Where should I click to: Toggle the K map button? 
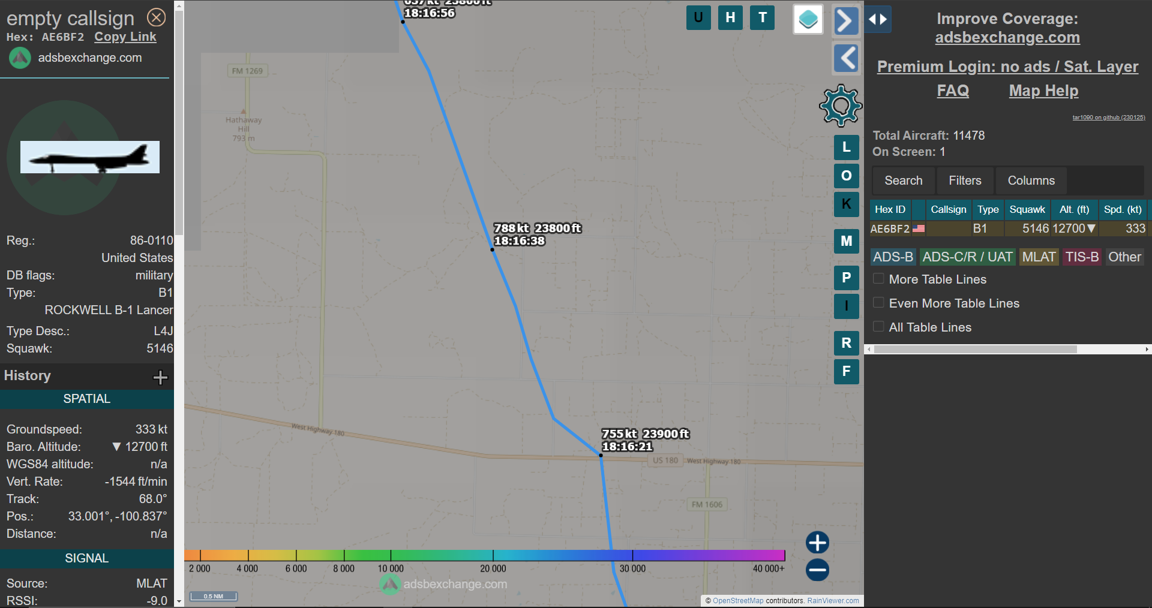click(x=846, y=204)
